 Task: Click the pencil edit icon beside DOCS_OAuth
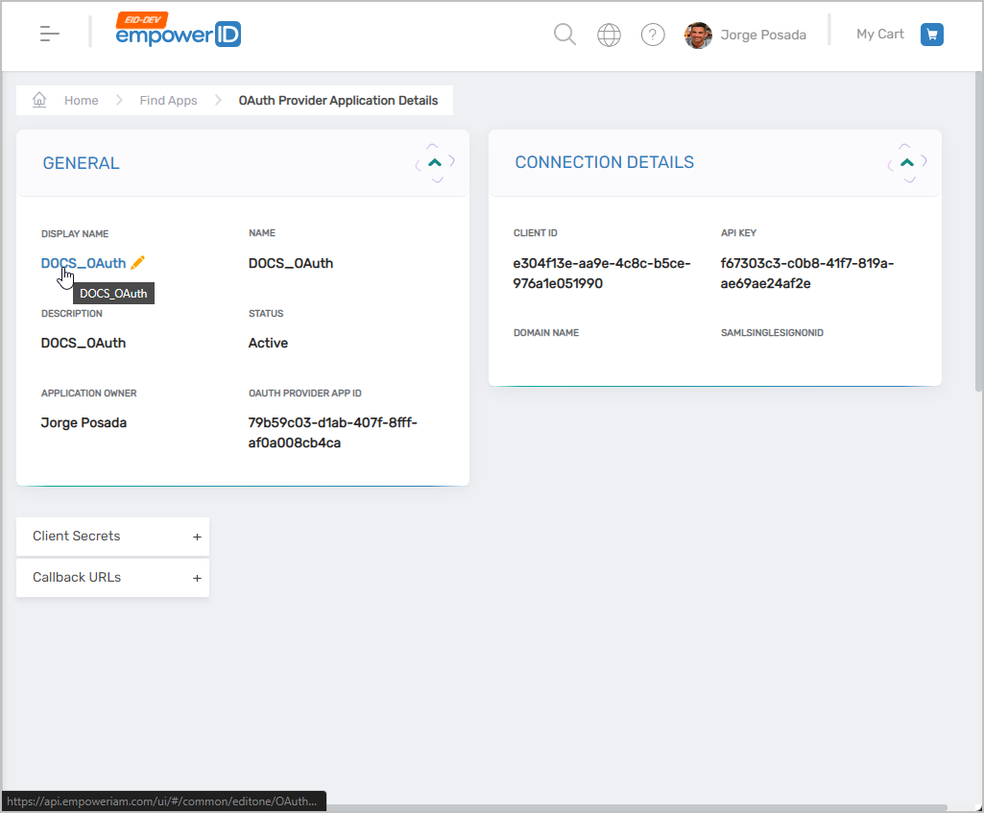tap(137, 263)
